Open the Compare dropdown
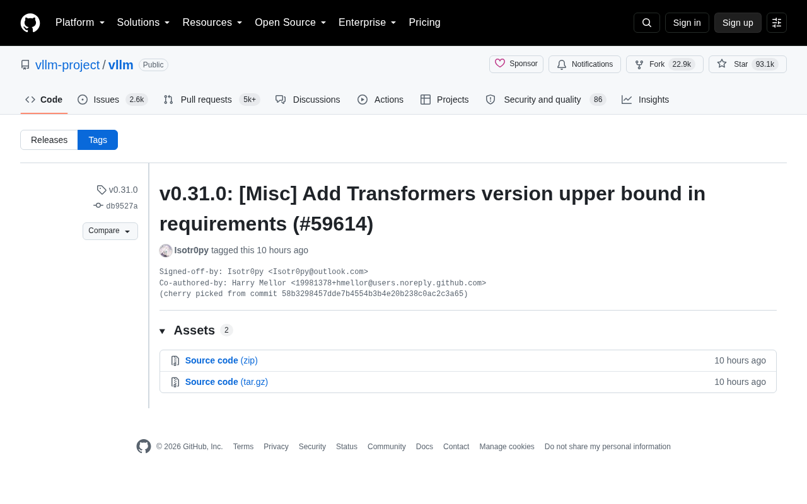The width and height of the screenshot is (807, 504). pos(110,231)
